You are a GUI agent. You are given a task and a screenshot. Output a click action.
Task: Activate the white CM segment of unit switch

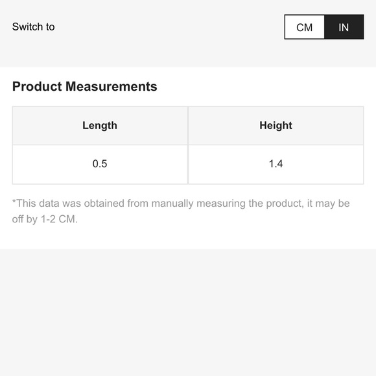pyautogui.click(x=304, y=27)
